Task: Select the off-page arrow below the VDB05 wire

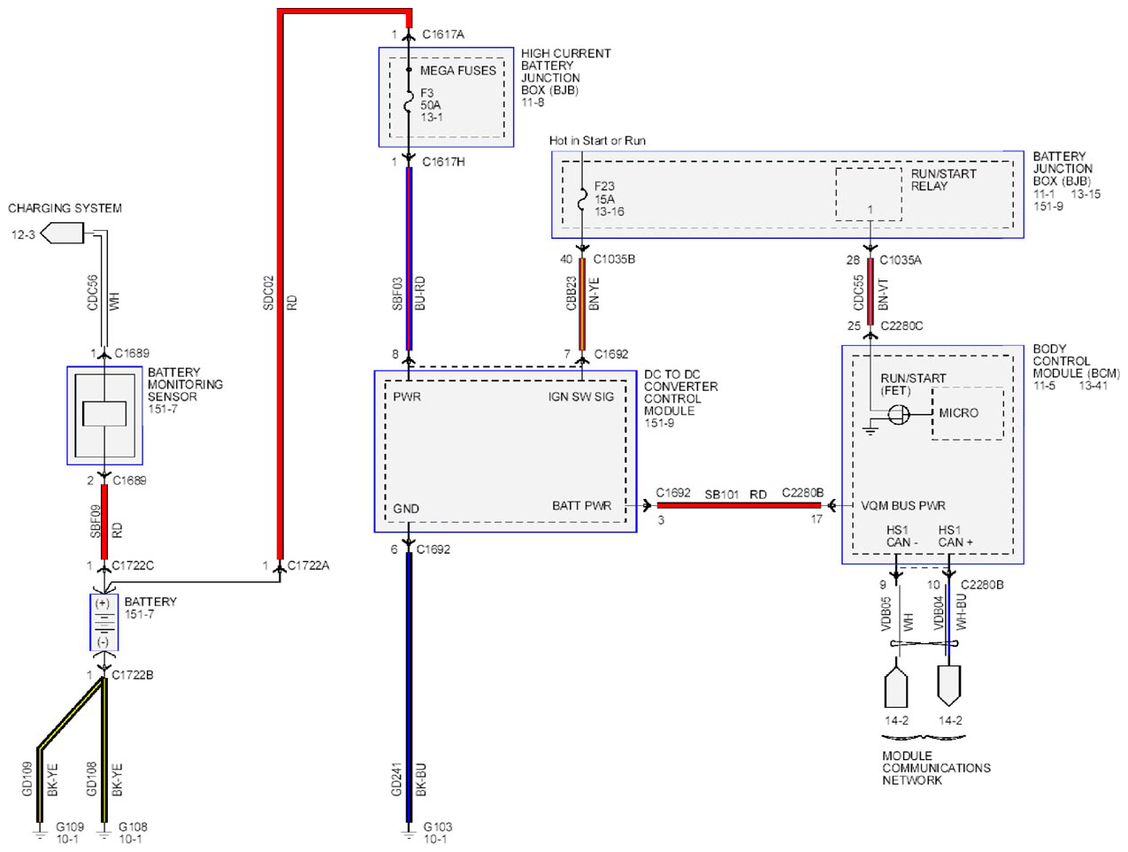Action: (x=896, y=687)
